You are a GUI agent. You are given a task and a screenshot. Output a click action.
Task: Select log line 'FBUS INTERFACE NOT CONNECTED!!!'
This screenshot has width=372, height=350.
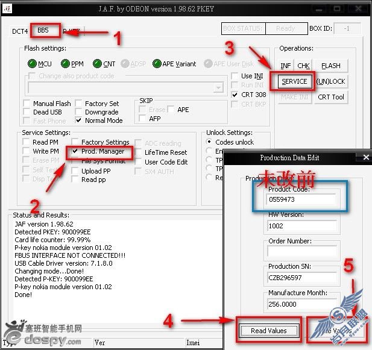[x=70, y=255]
